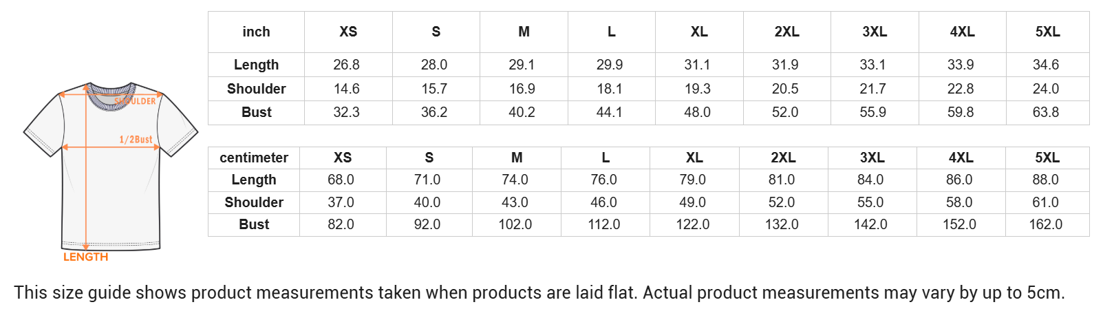The image size is (1103, 331).
Task: Click the Bust row label in centimeter table
Action: pyautogui.click(x=254, y=224)
